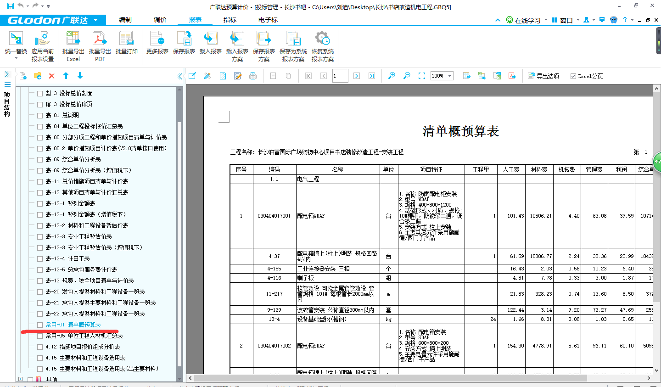The width and height of the screenshot is (661, 387).
Task: Jump to the last report page
Action: click(x=372, y=76)
